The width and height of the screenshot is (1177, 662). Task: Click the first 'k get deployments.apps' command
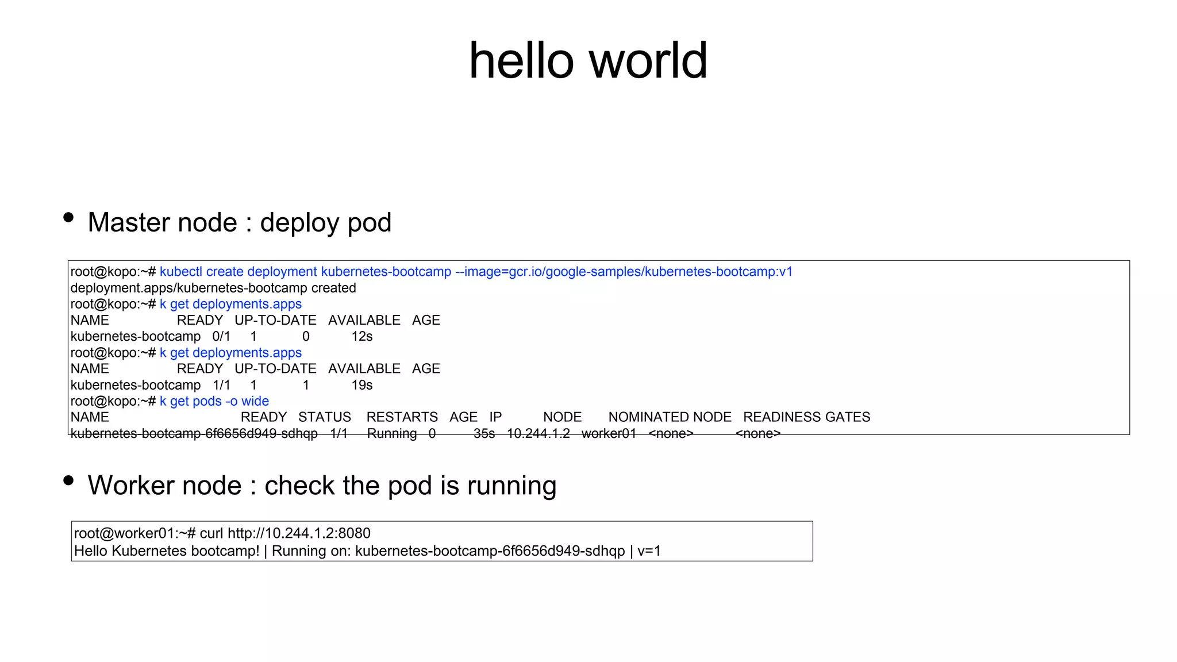coord(230,304)
